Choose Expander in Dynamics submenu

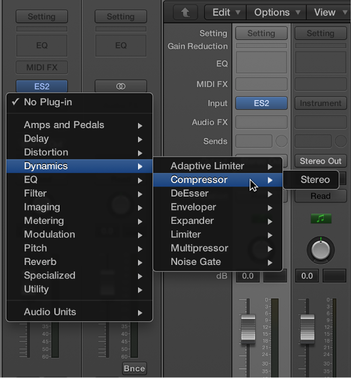point(218,220)
